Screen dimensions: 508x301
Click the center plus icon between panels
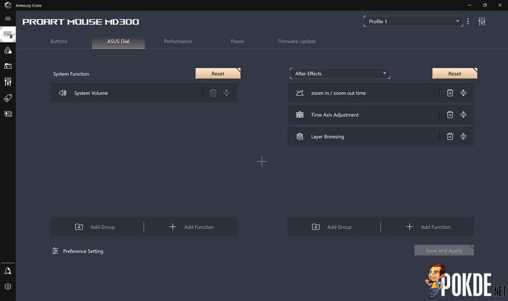pyautogui.click(x=262, y=161)
